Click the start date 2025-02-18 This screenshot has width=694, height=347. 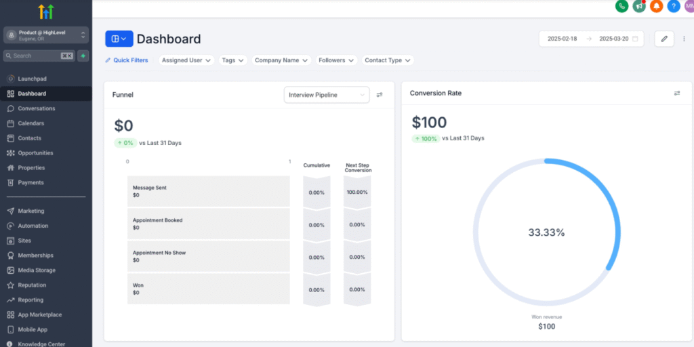pos(562,39)
